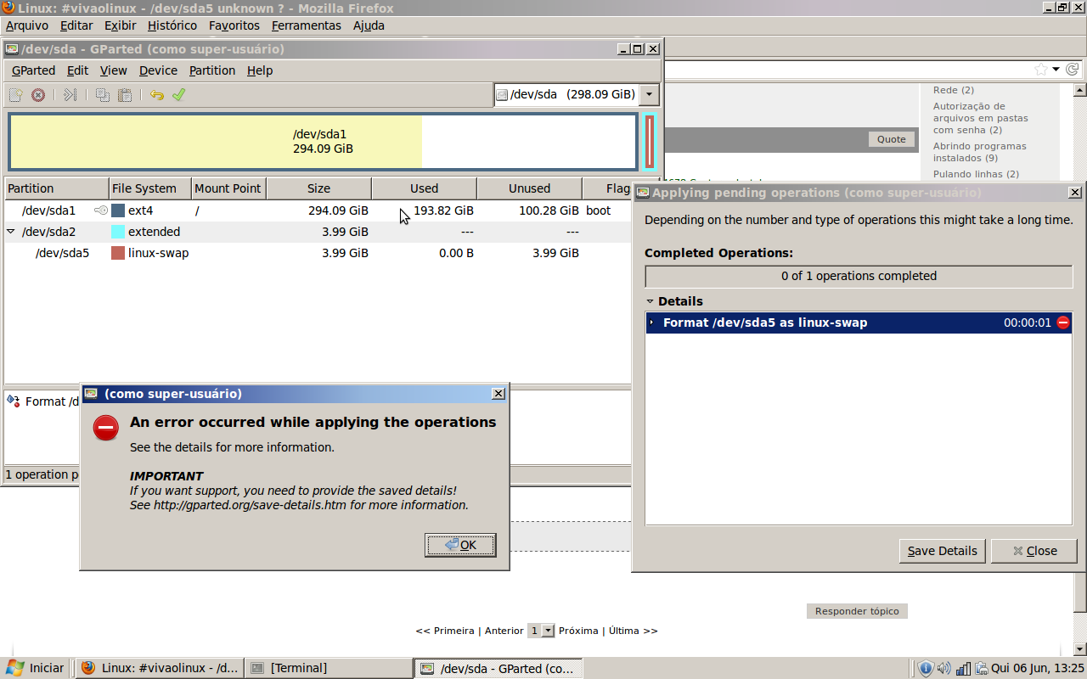Sort by the Used column header
Screen dimensions: 1087x679
(424, 188)
